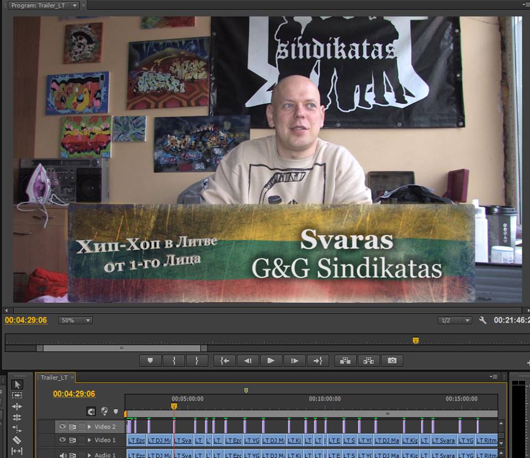
Task: Toggle track lock box on Video 1
Action: 82,440
